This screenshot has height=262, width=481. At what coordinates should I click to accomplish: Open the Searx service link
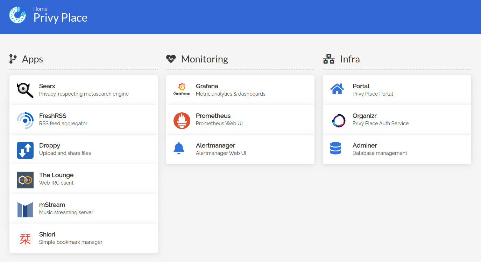point(47,86)
